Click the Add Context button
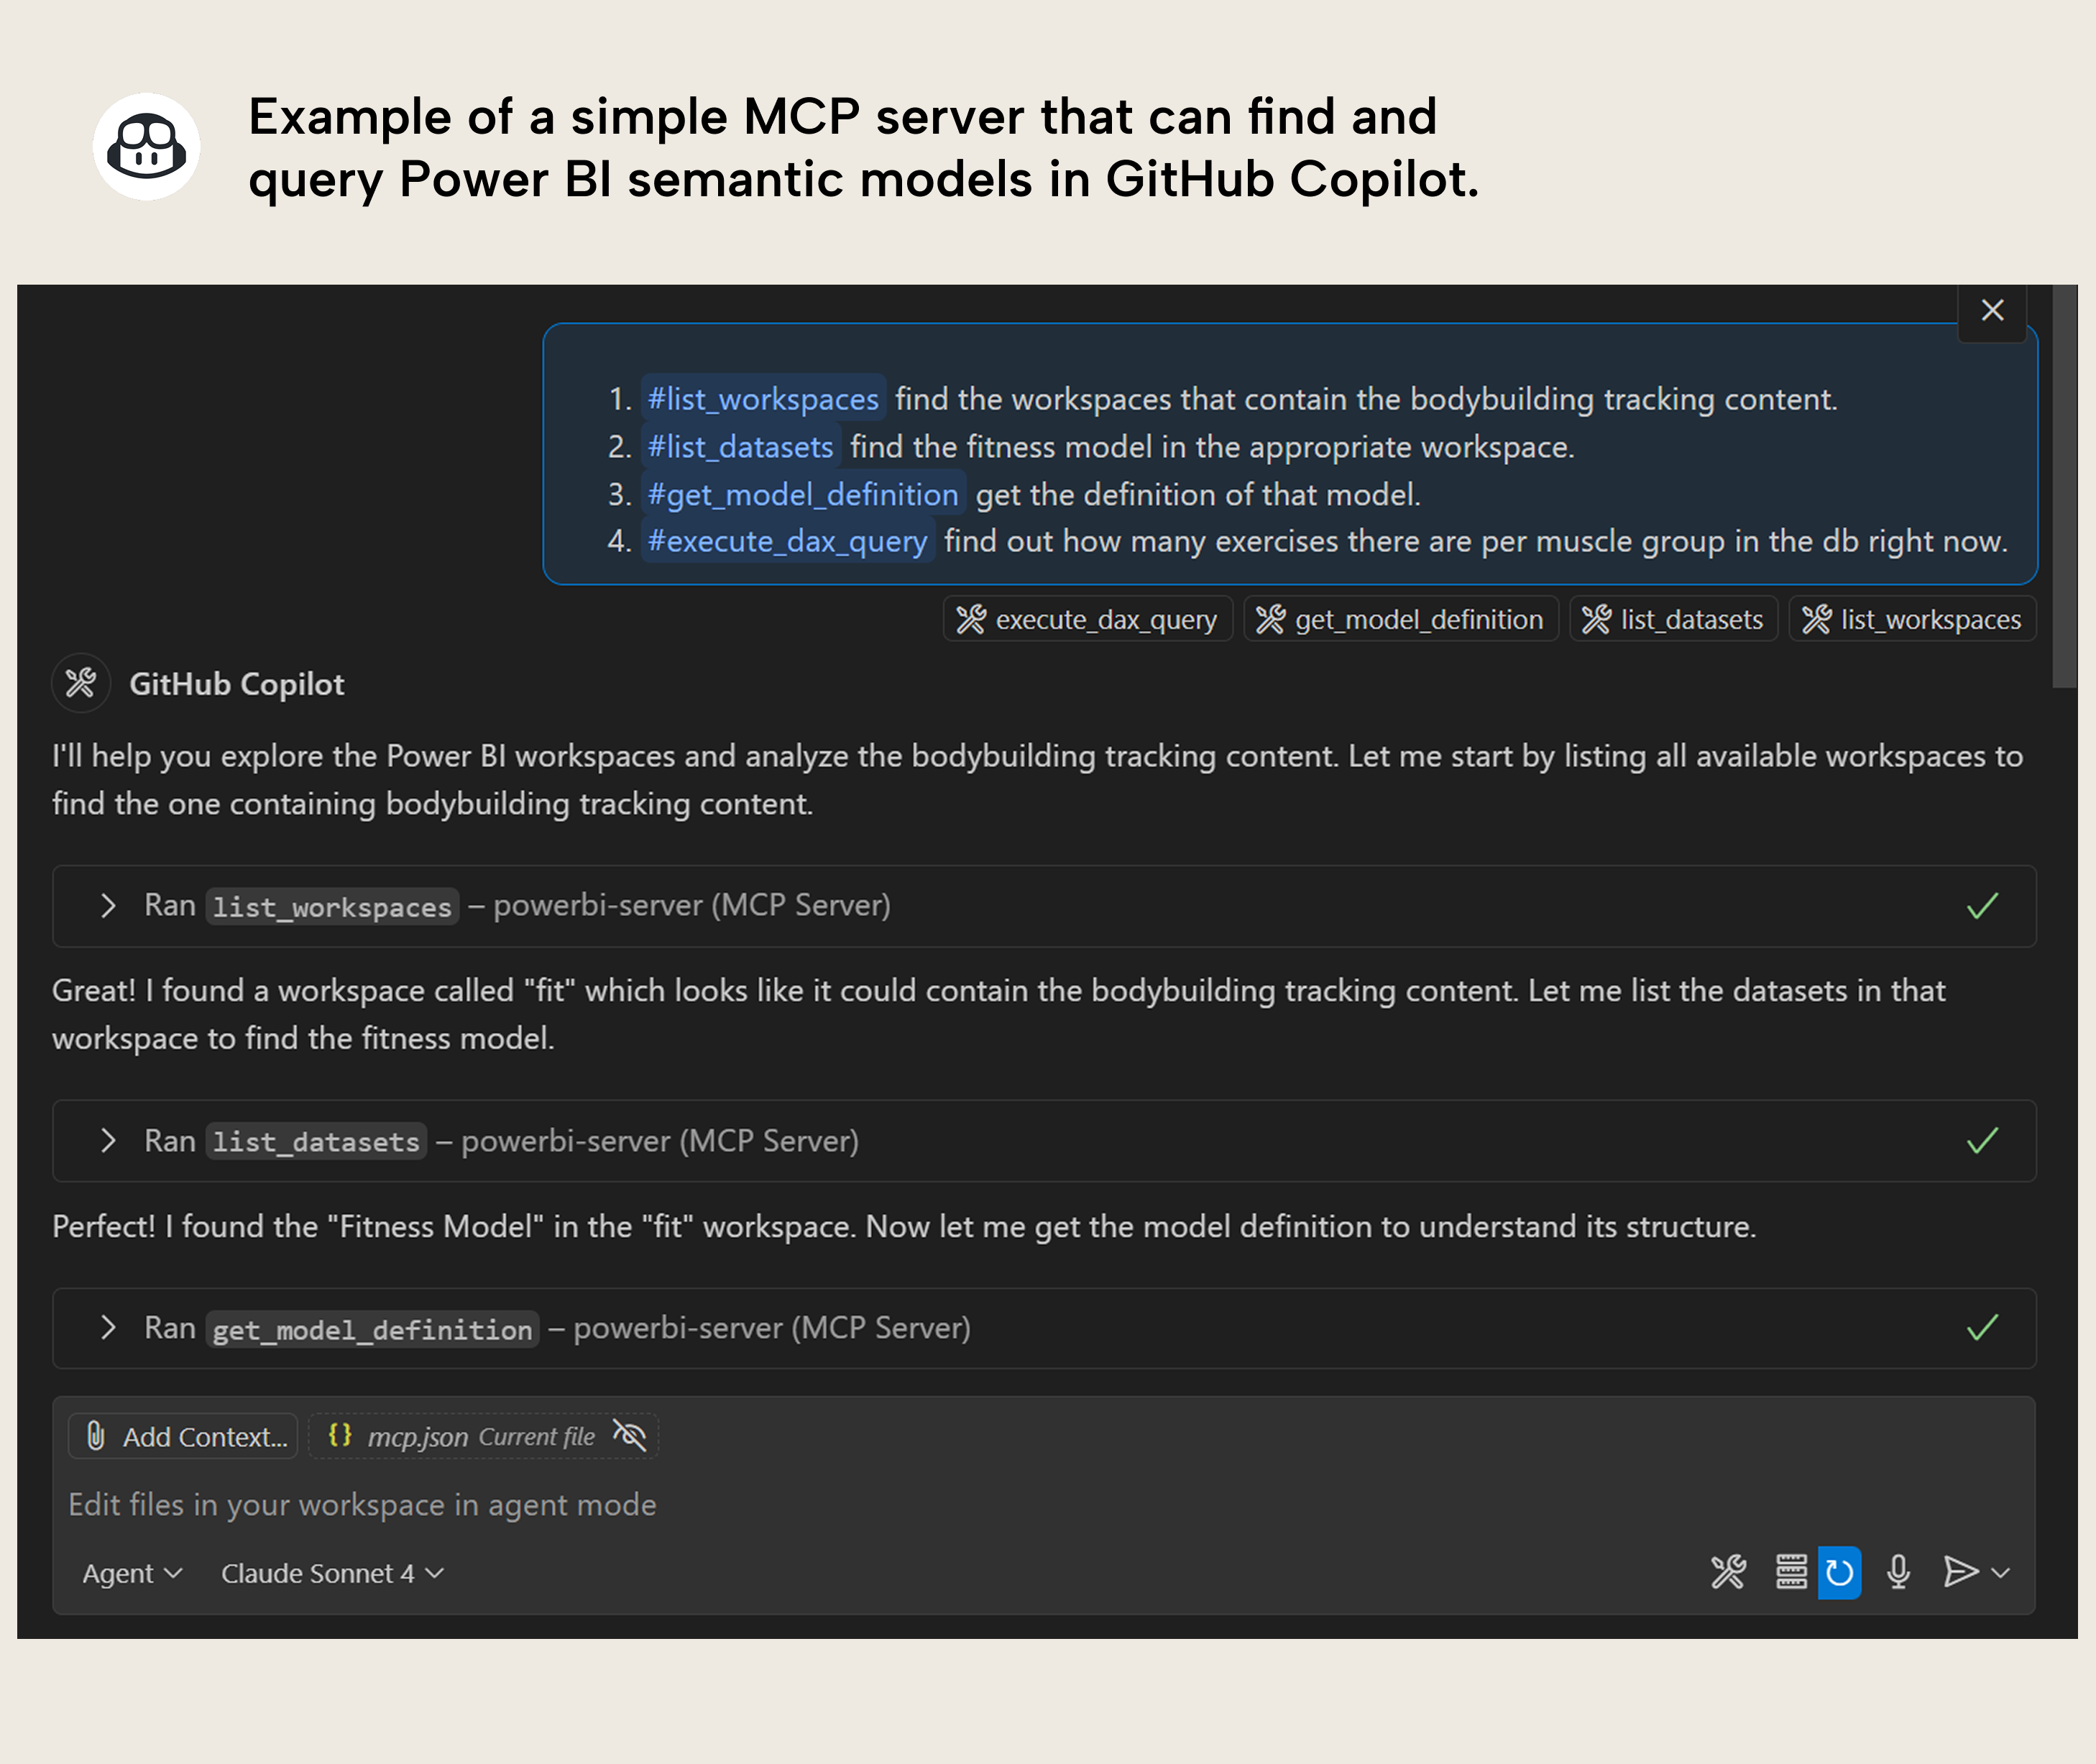This screenshot has height=1764, width=2096. click(182, 1436)
